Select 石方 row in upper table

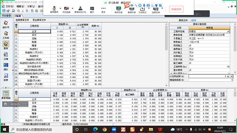click(x=34, y=35)
